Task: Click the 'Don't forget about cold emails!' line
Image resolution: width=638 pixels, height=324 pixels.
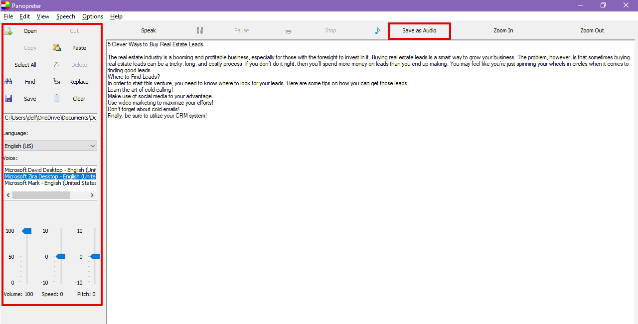Action: point(144,109)
